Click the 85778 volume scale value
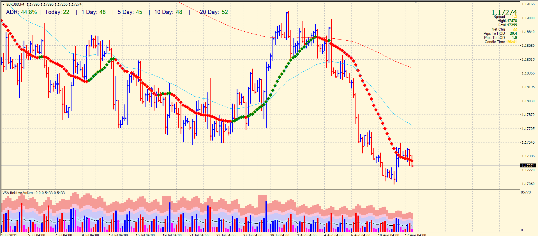Viewport: 538px width, 236px height. [x=526, y=192]
